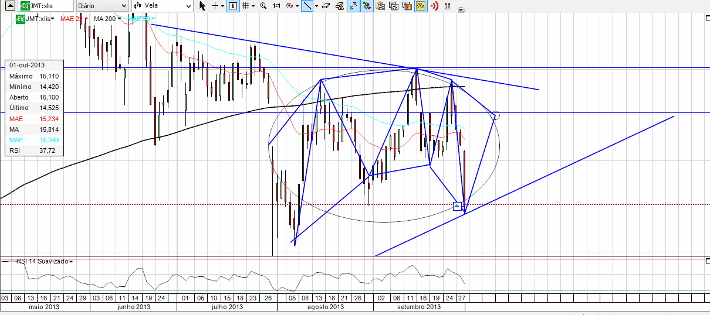Click the green Eq icon in legend
Viewport: 710px width, 315px height.
[x=20, y=19]
